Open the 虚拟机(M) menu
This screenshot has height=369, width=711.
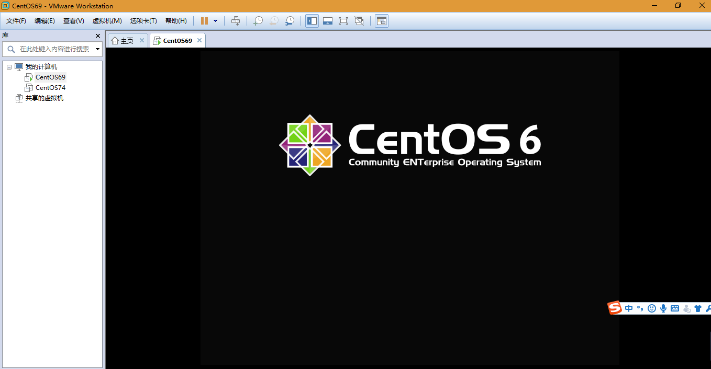pos(107,21)
